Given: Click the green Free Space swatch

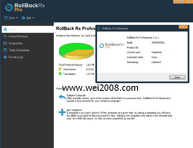Looking at the screenshot, I should [60, 74].
